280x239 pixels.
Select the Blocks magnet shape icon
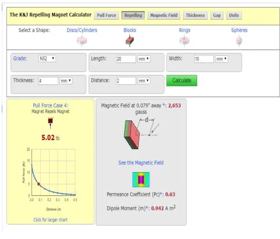point(129,41)
